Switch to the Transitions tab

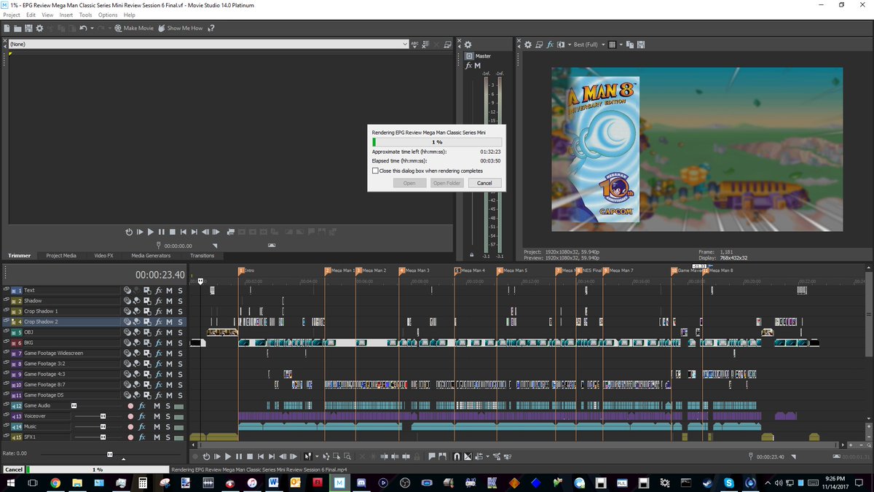click(x=202, y=256)
